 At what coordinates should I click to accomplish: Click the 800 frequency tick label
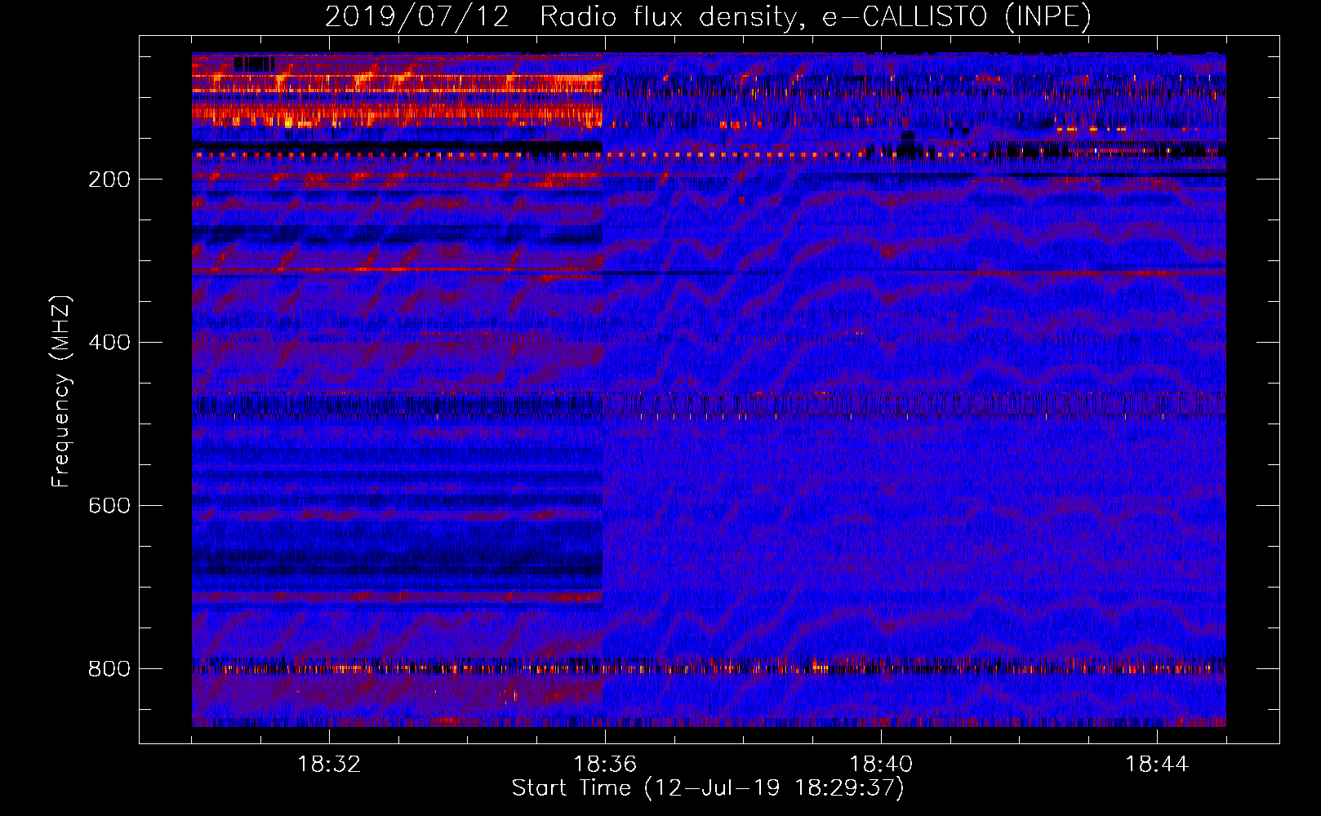coord(109,669)
